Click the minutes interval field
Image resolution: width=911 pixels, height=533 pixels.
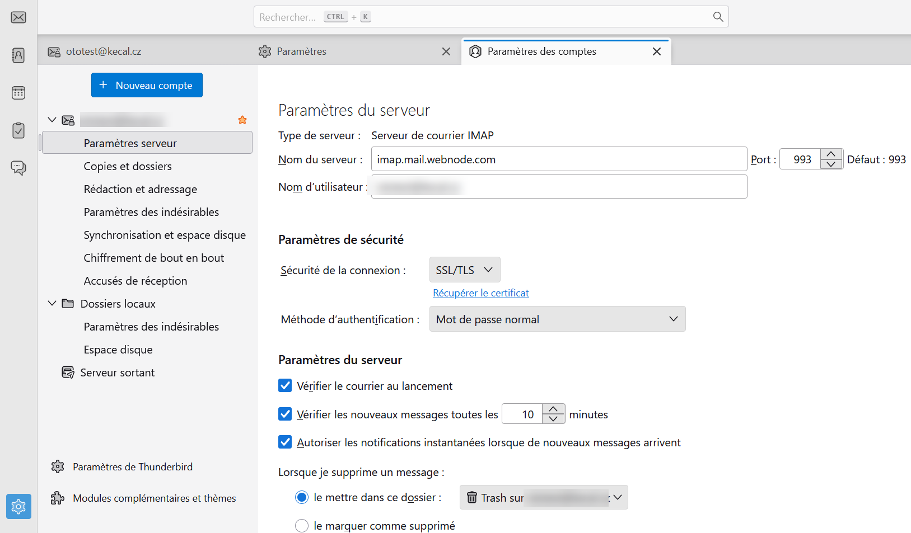point(522,414)
